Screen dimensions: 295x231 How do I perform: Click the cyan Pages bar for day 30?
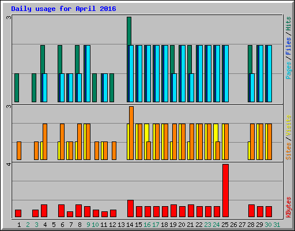[x=270, y=73]
